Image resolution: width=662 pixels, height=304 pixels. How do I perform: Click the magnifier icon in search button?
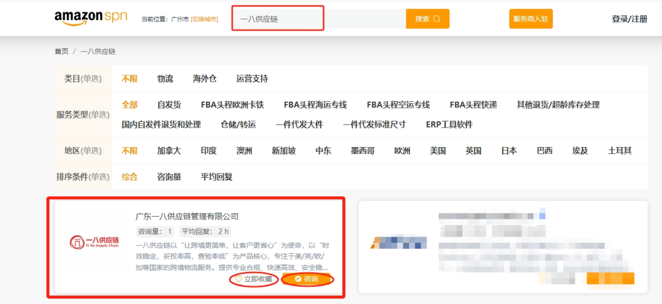(x=437, y=18)
